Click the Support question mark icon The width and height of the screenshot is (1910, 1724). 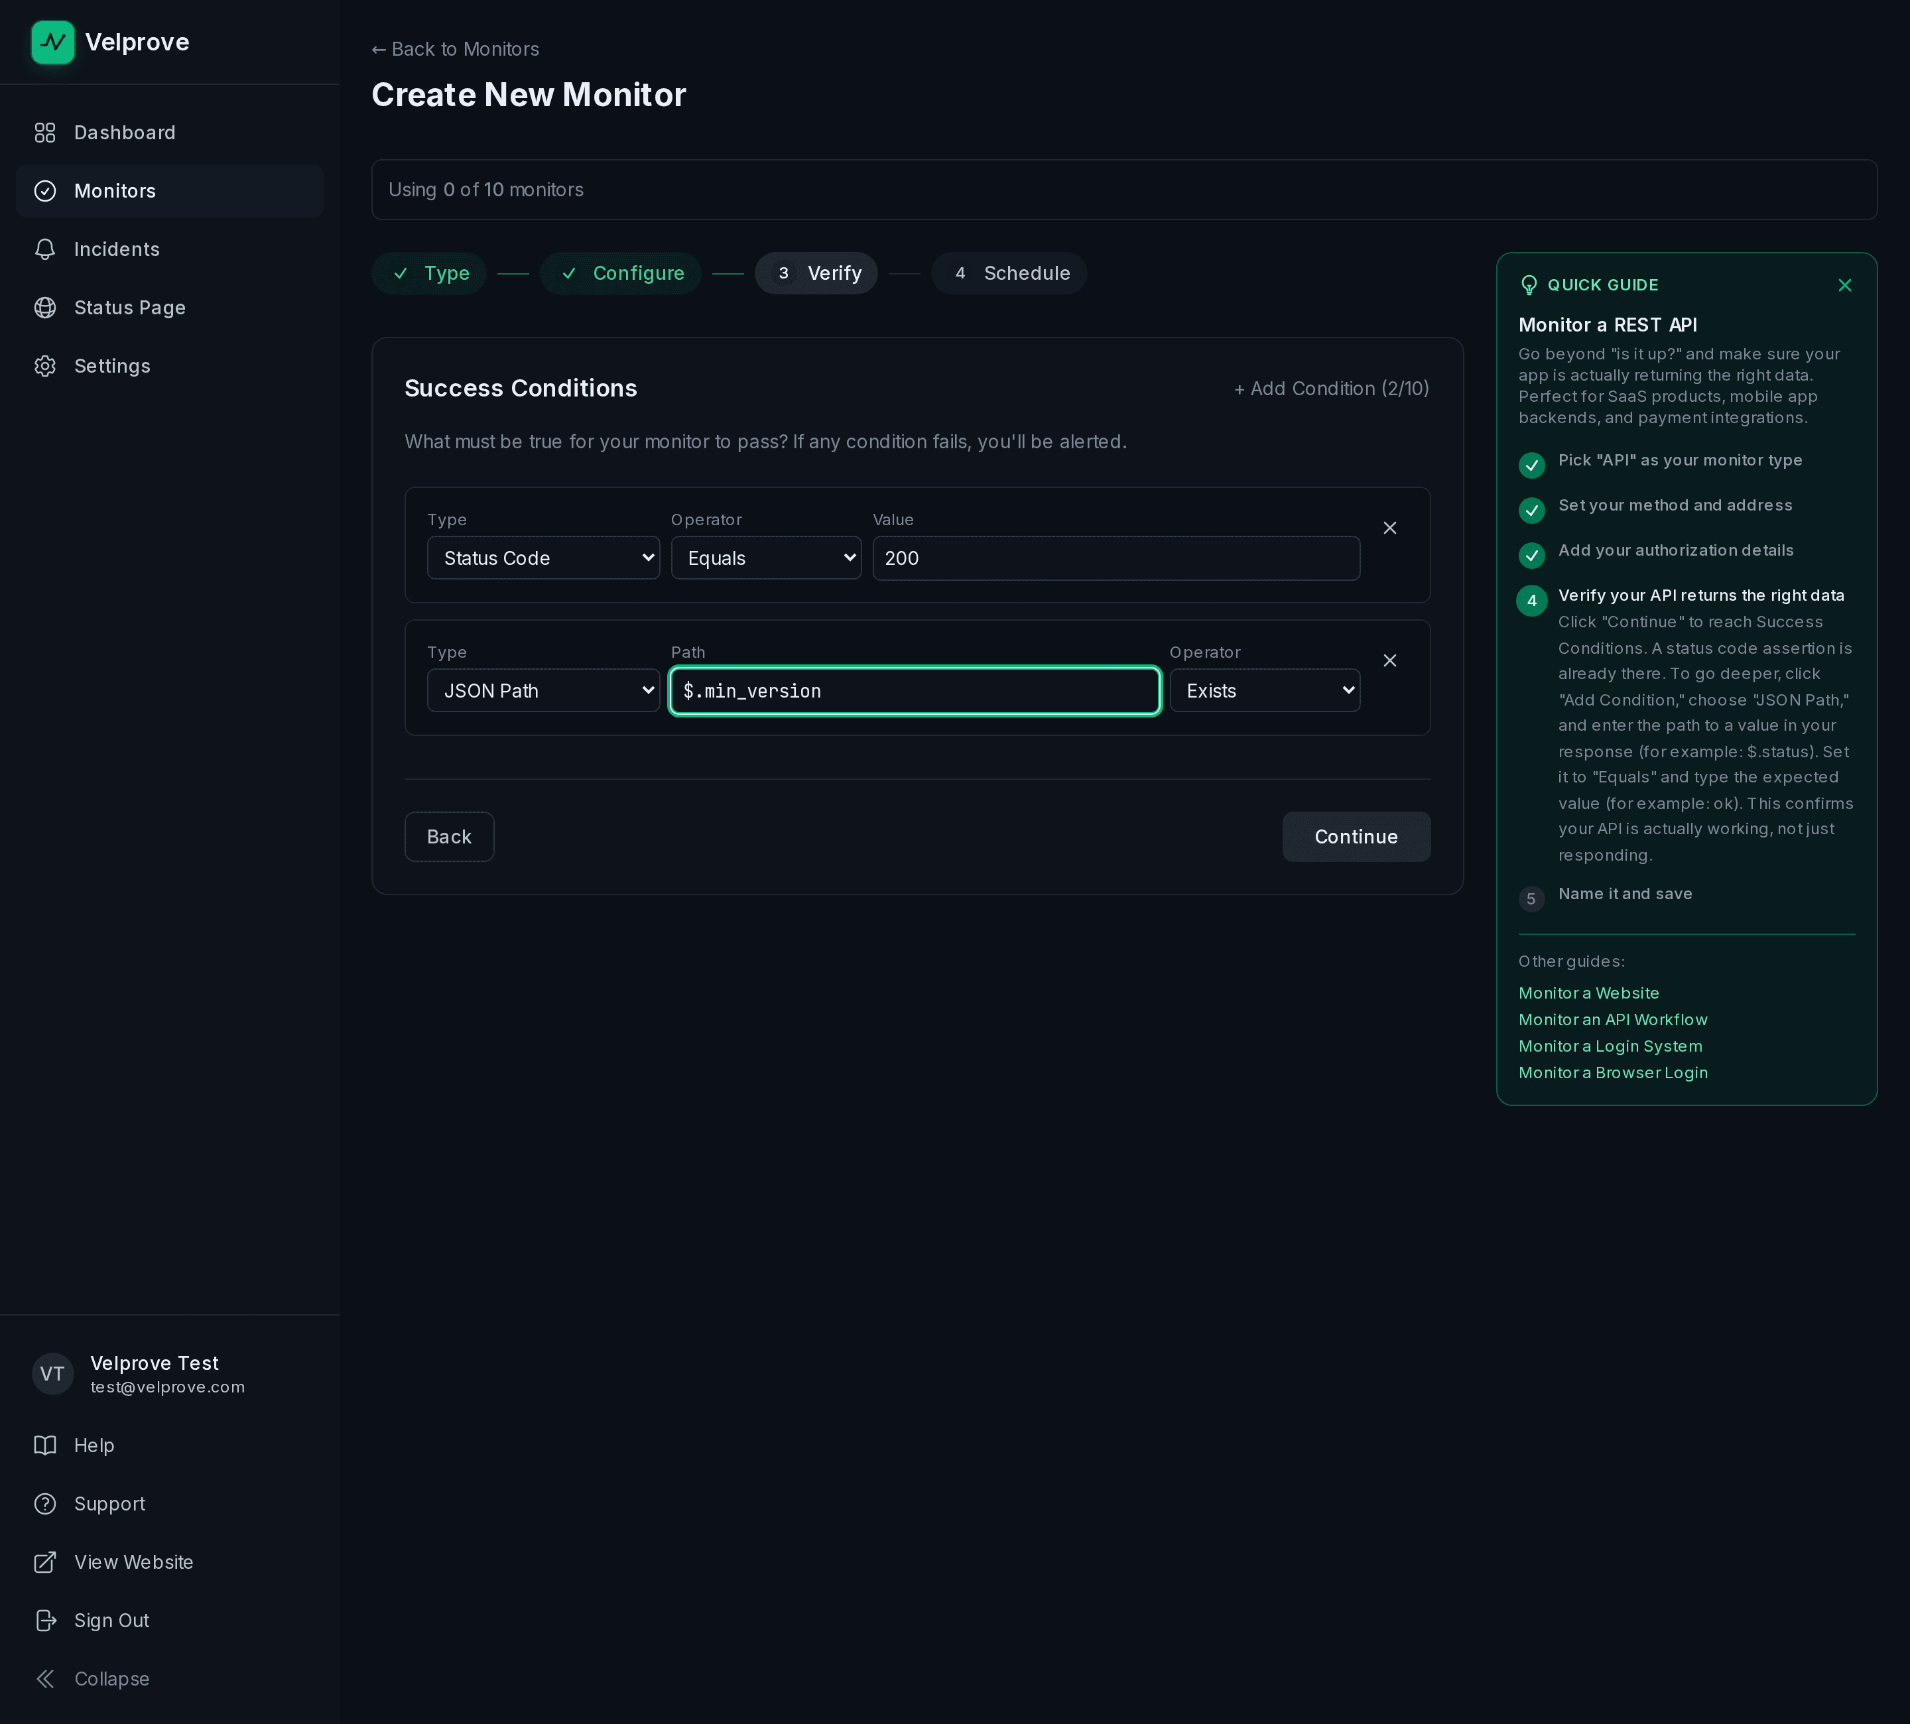pos(44,1505)
